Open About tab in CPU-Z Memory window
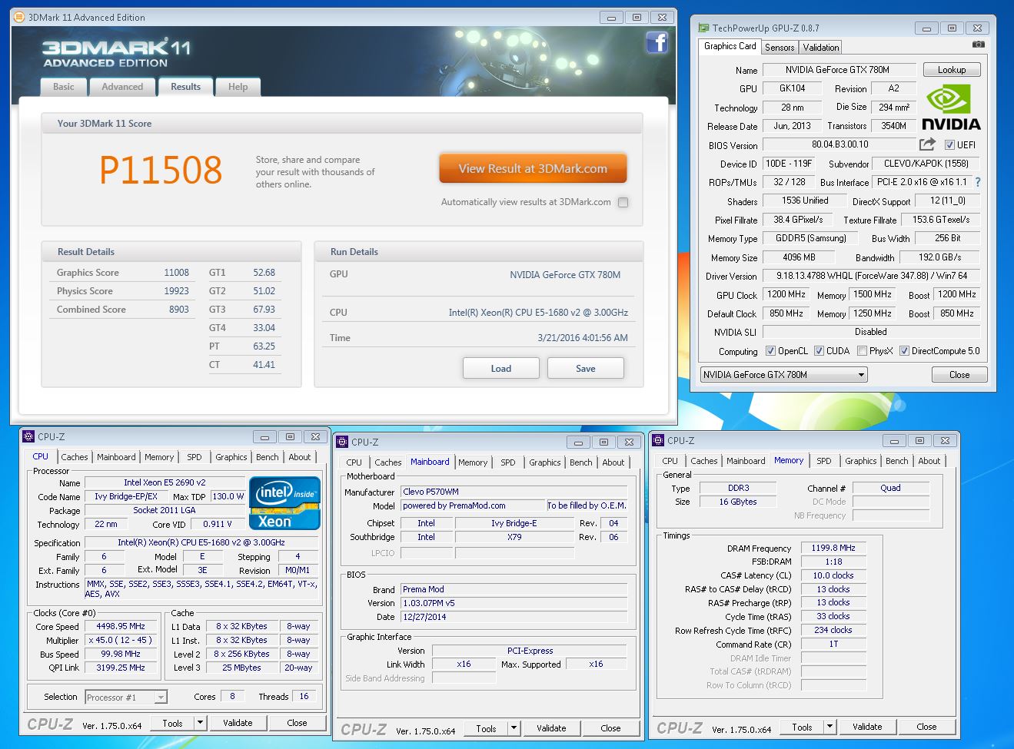This screenshot has height=749, width=1014. coord(929,461)
